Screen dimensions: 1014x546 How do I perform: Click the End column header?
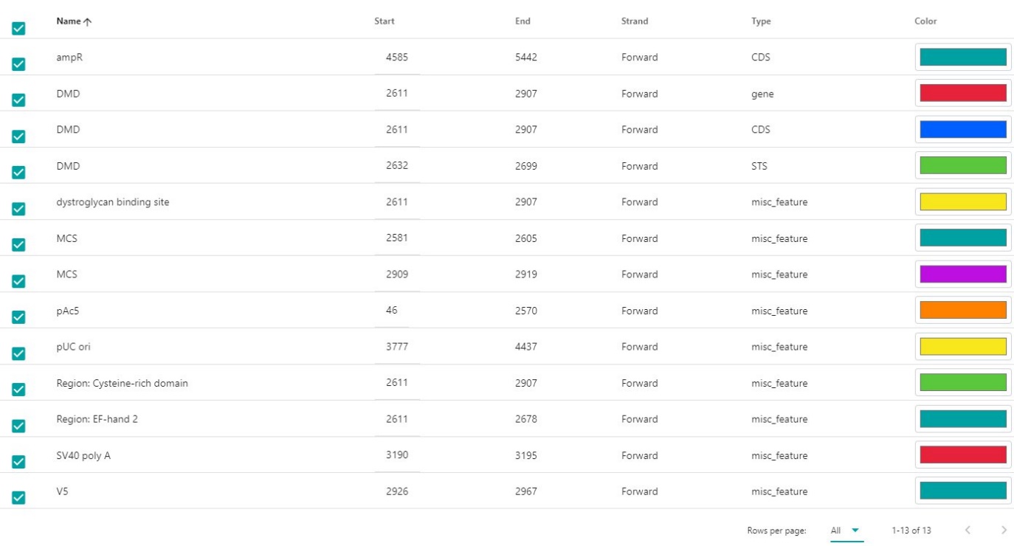click(x=522, y=21)
